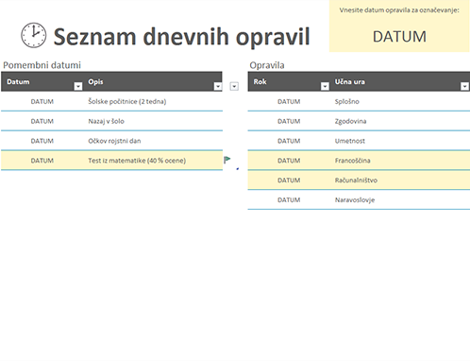This screenshot has height=361, width=470.
Task: Select the Opis column header
Action: [153, 81]
